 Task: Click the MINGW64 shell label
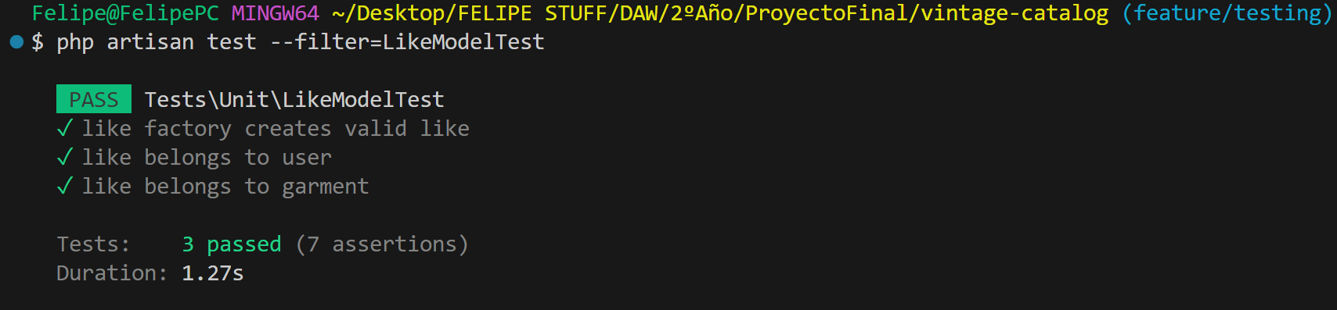(276, 13)
